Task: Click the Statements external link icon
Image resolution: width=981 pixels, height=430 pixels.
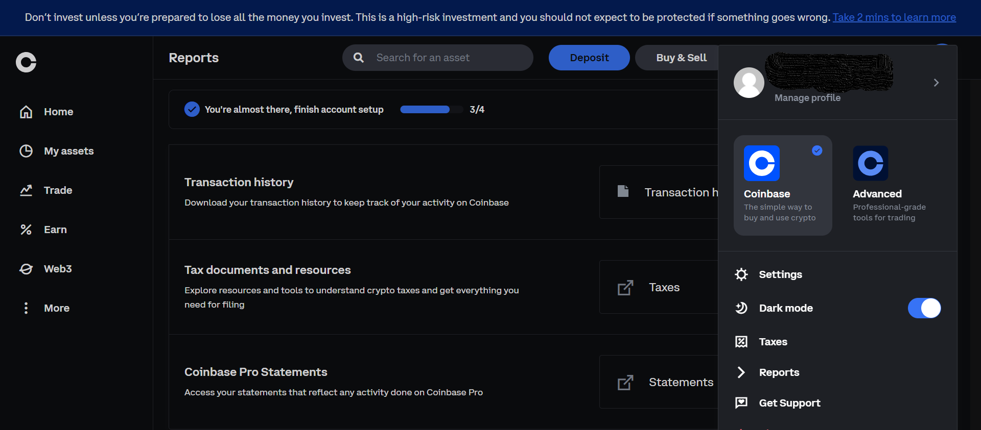Action: pyautogui.click(x=625, y=382)
